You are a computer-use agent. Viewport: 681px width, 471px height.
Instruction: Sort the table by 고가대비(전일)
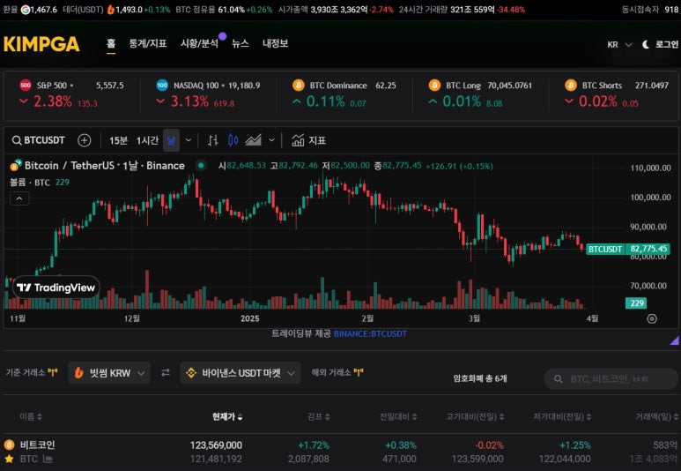475,416
